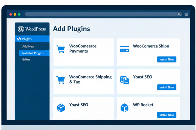The height and width of the screenshot is (130, 196).
Task: Click the box icon beside left-column Yoast SEO
Action: (x=61, y=107)
